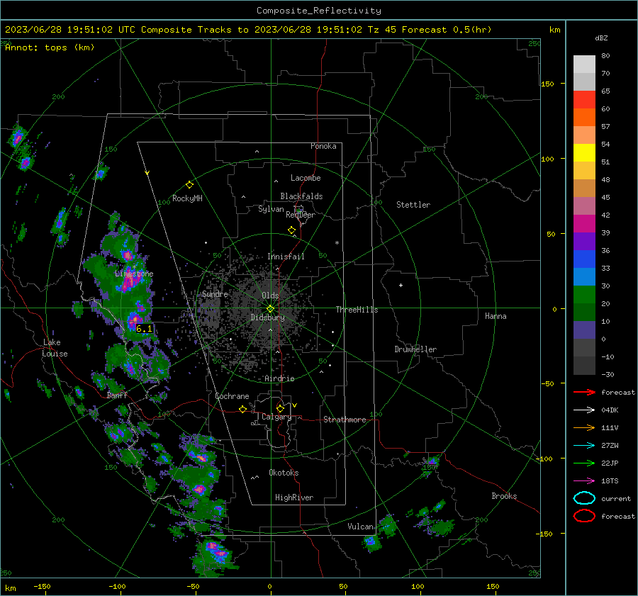Click the yellow diamond marker below Cochrane

242,409
